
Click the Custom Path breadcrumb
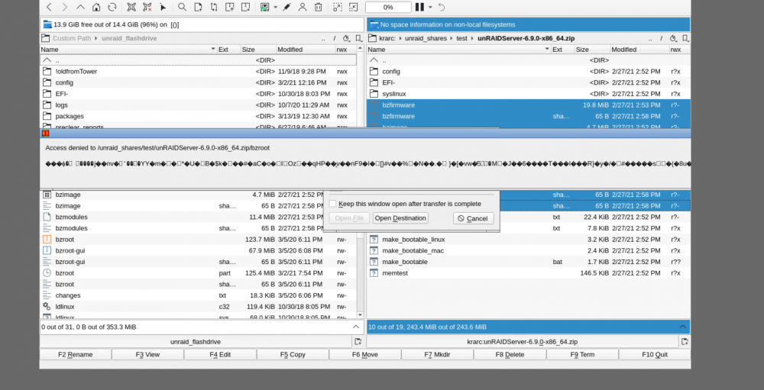point(72,38)
